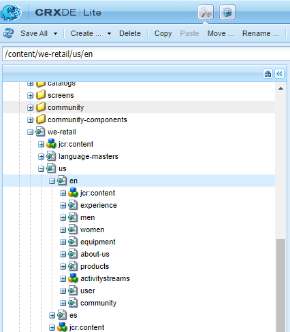Image resolution: width=290 pixels, height=332 pixels.
Task: Click the CRXDE Lite logo icon
Action: click(x=11, y=12)
